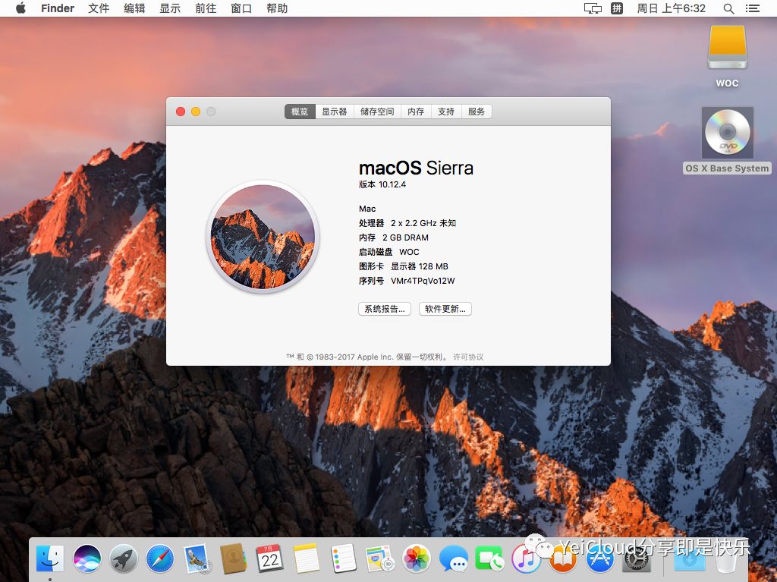Click the 内存 2 GB DRAM line
Image resolution: width=777 pixels, height=582 pixels.
394,238
